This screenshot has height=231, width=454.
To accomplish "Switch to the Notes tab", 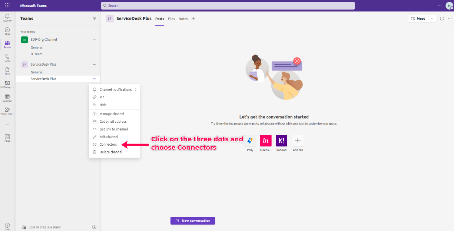I will click(x=183, y=19).
